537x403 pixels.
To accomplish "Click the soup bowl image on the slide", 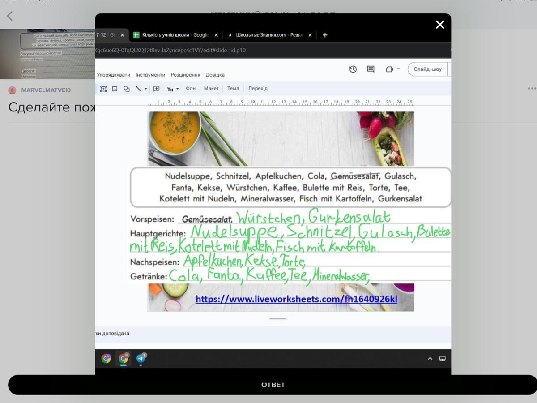I will coord(175,132).
